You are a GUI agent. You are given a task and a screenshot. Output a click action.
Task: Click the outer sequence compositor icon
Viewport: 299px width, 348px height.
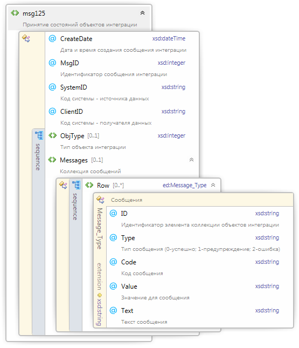click(x=39, y=135)
